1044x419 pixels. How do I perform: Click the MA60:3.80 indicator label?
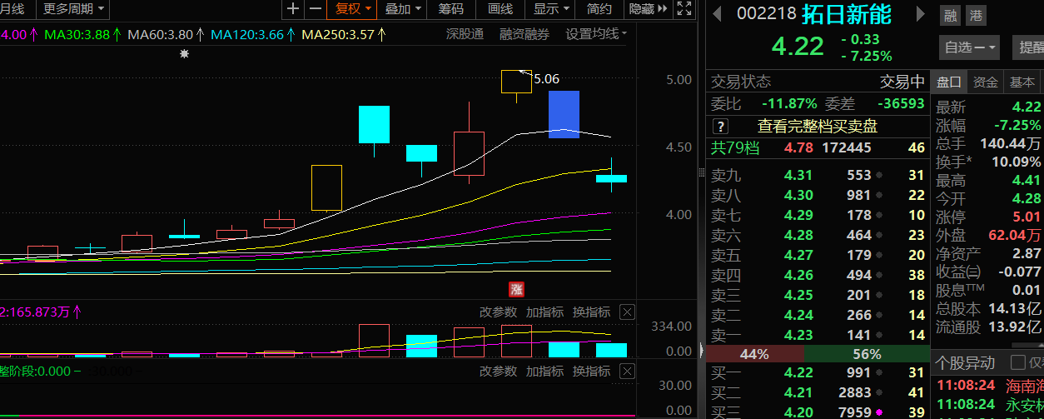click(x=166, y=35)
